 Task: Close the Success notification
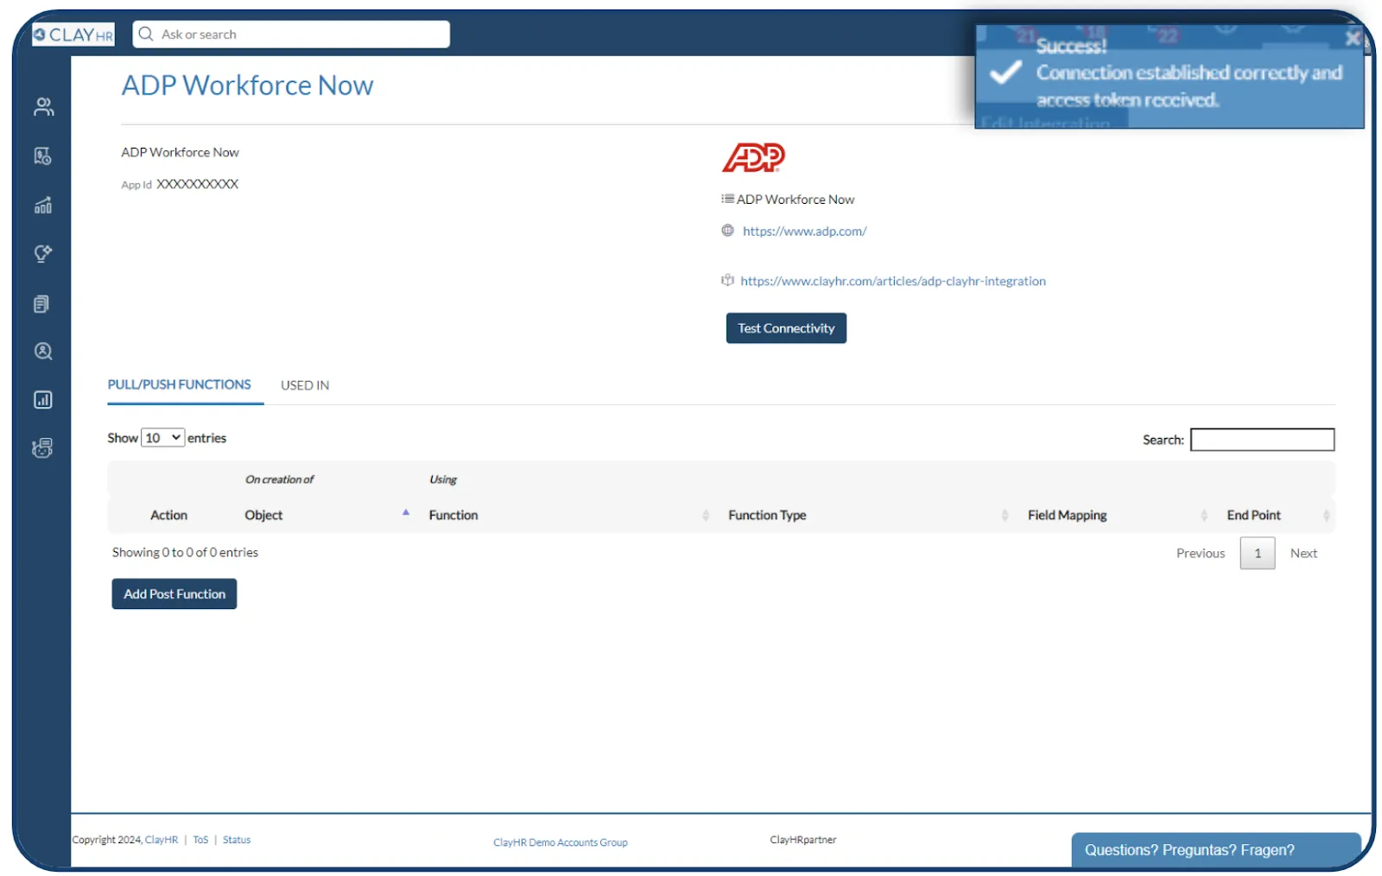(x=1353, y=37)
